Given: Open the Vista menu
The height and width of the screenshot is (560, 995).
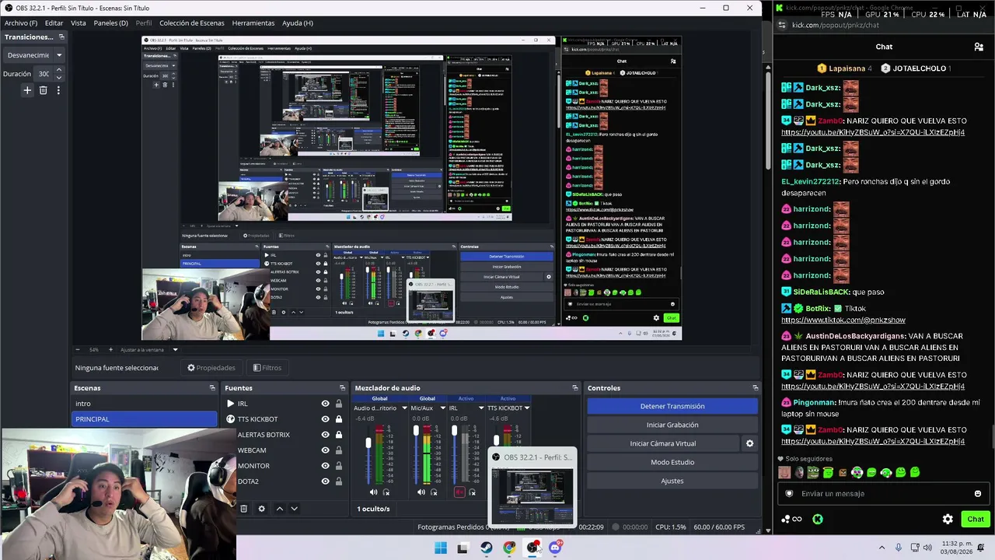Looking at the screenshot, I should click(x=79, y=23).
